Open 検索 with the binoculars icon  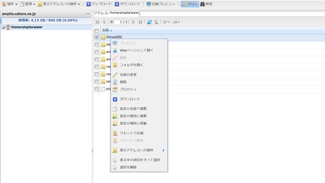pos(206,4)
